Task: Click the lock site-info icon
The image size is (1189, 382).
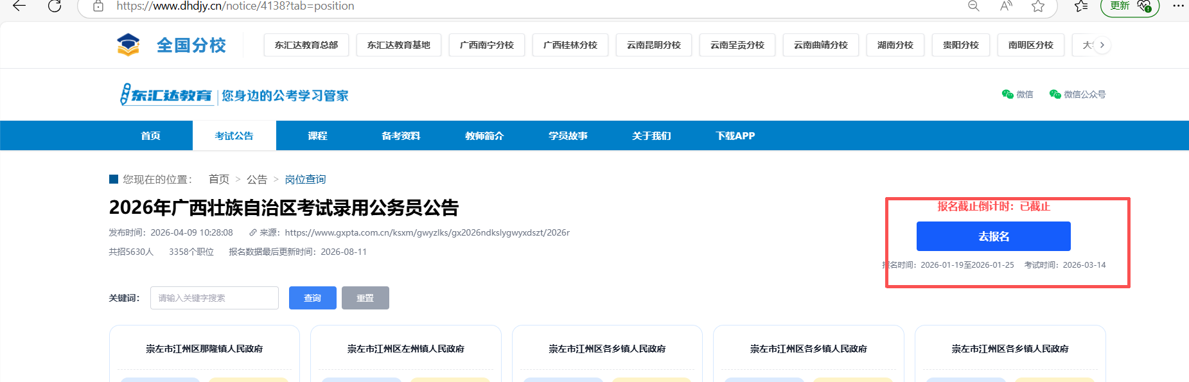Action: tap(98, 6)
